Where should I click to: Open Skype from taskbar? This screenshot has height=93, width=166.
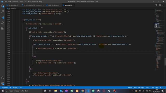pos(61,91)
